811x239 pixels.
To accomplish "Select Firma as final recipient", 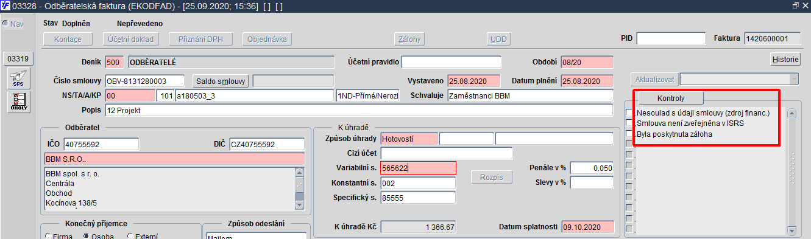I will pos(49,236).
